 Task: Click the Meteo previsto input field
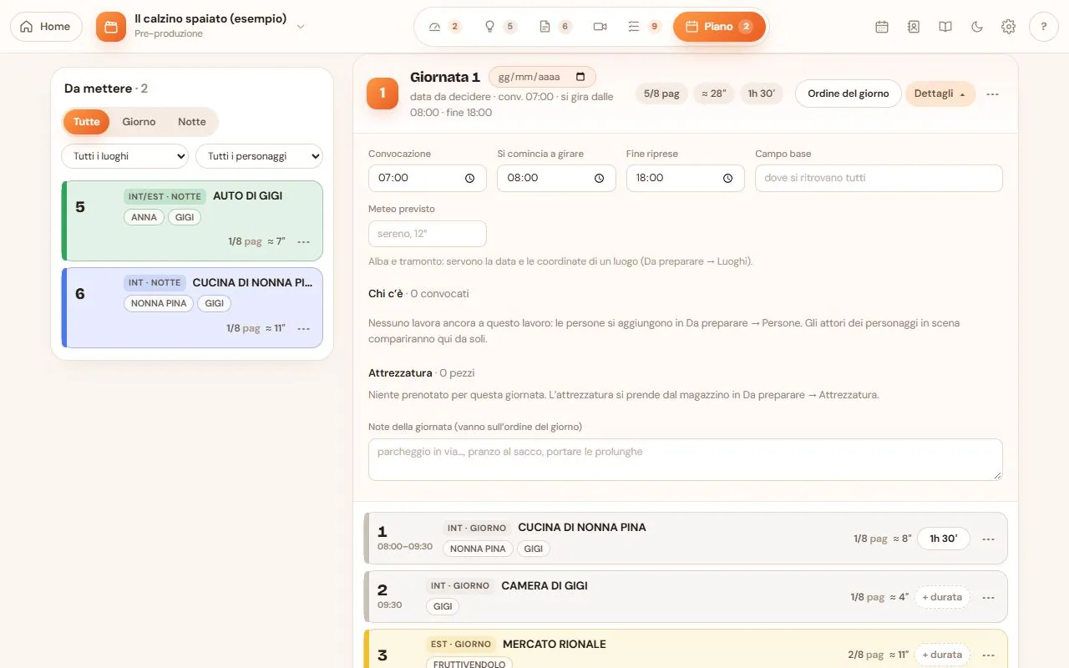[x=428, y=234]
